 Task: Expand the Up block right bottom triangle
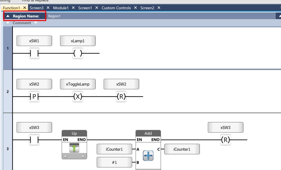click(x=83, y=156)
